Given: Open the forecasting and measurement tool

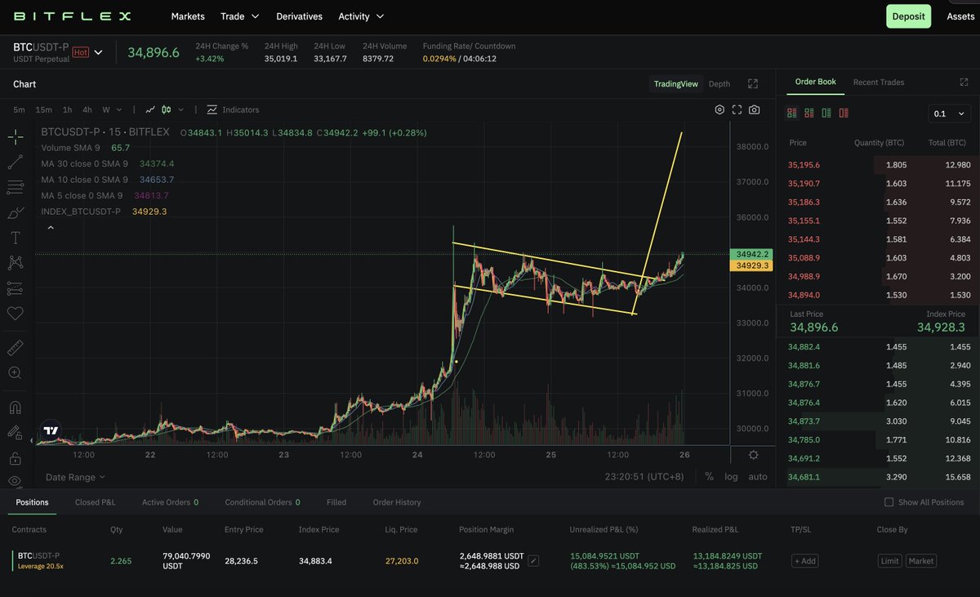Looking at the screenshot, I should (15, 288).
